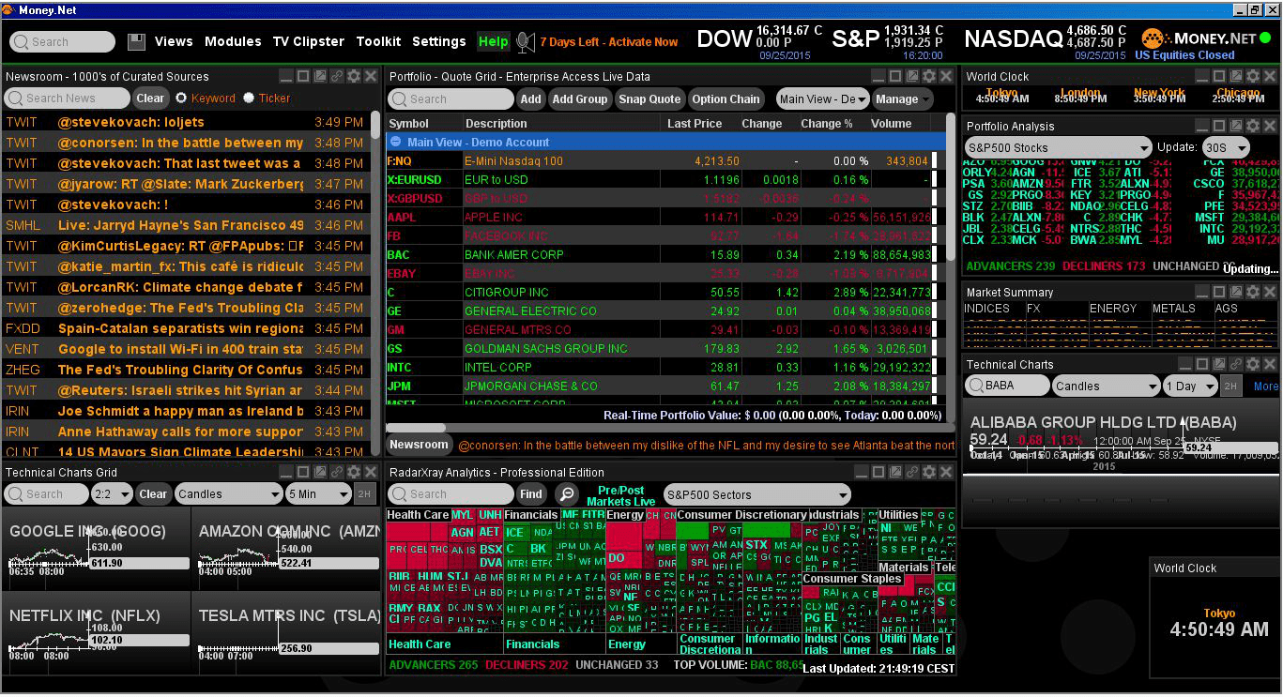
Task: Click the Money.Net logo in top bar
Action: tap(1199, 38)
